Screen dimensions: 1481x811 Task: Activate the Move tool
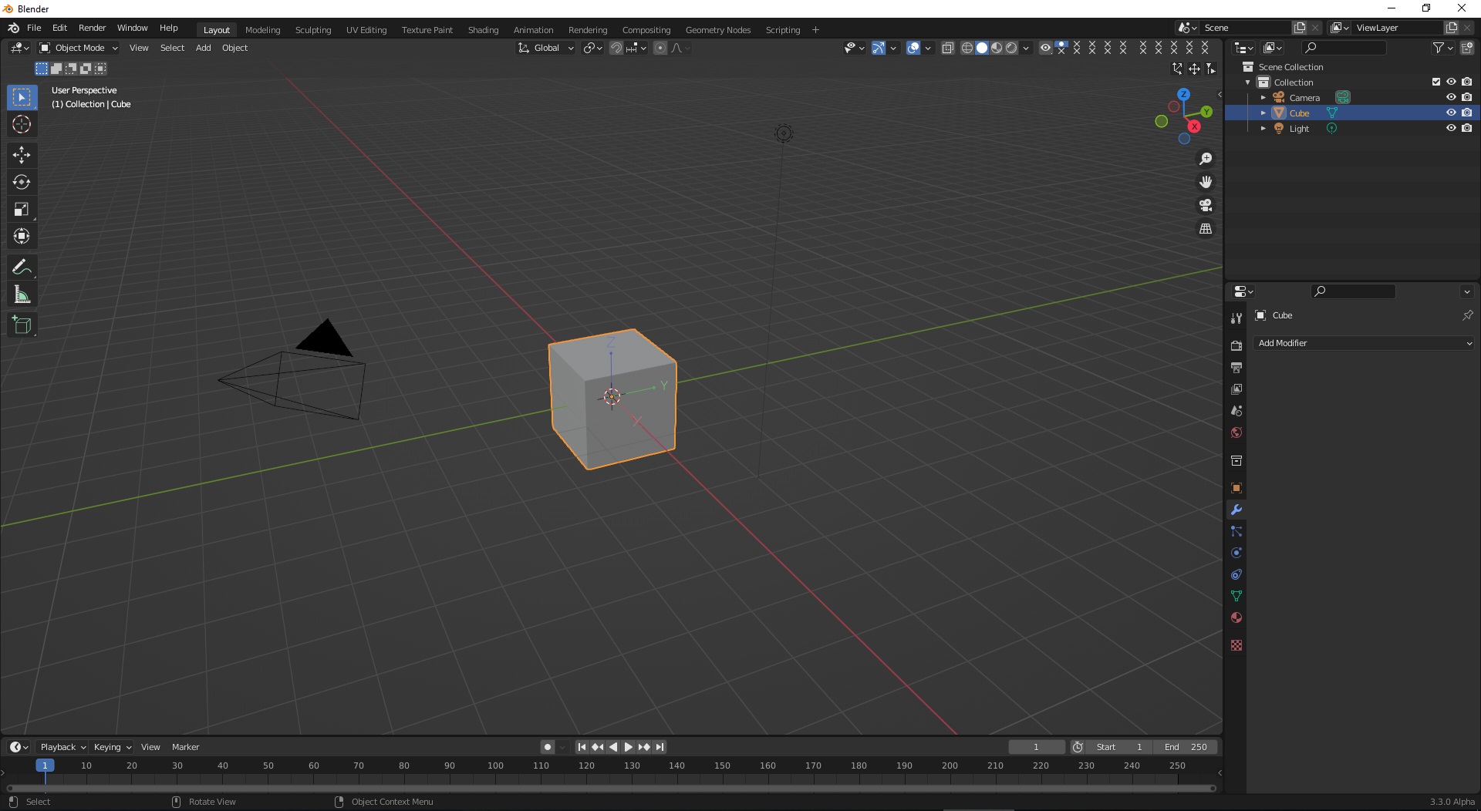[22, 155]
